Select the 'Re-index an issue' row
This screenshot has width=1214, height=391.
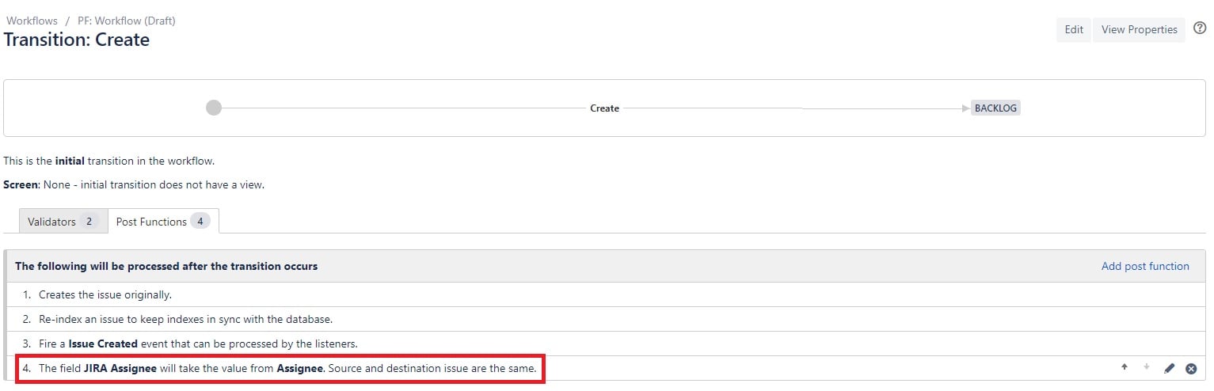coord(607,319)
